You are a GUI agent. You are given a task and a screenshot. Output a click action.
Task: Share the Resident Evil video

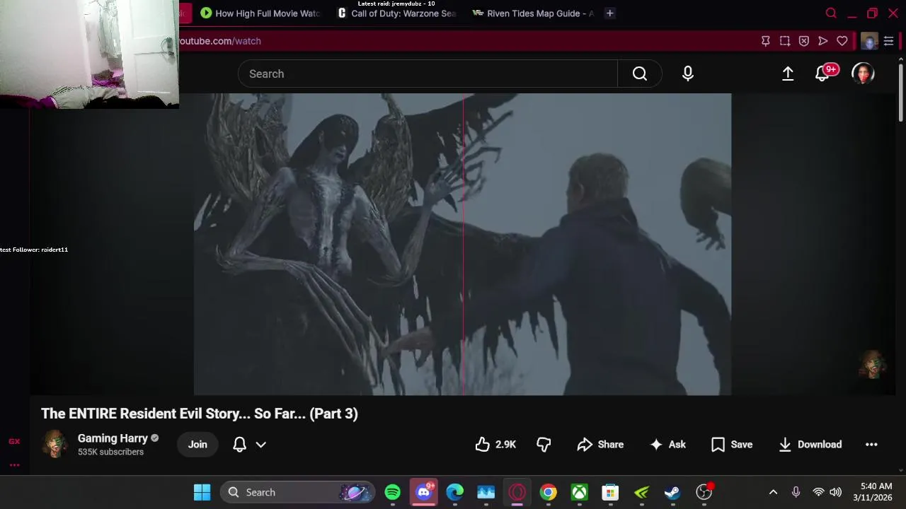pyautogui.click(x=600, y=444)
